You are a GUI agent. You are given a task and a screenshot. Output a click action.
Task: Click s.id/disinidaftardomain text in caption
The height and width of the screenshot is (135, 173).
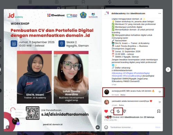pos(122,70)
